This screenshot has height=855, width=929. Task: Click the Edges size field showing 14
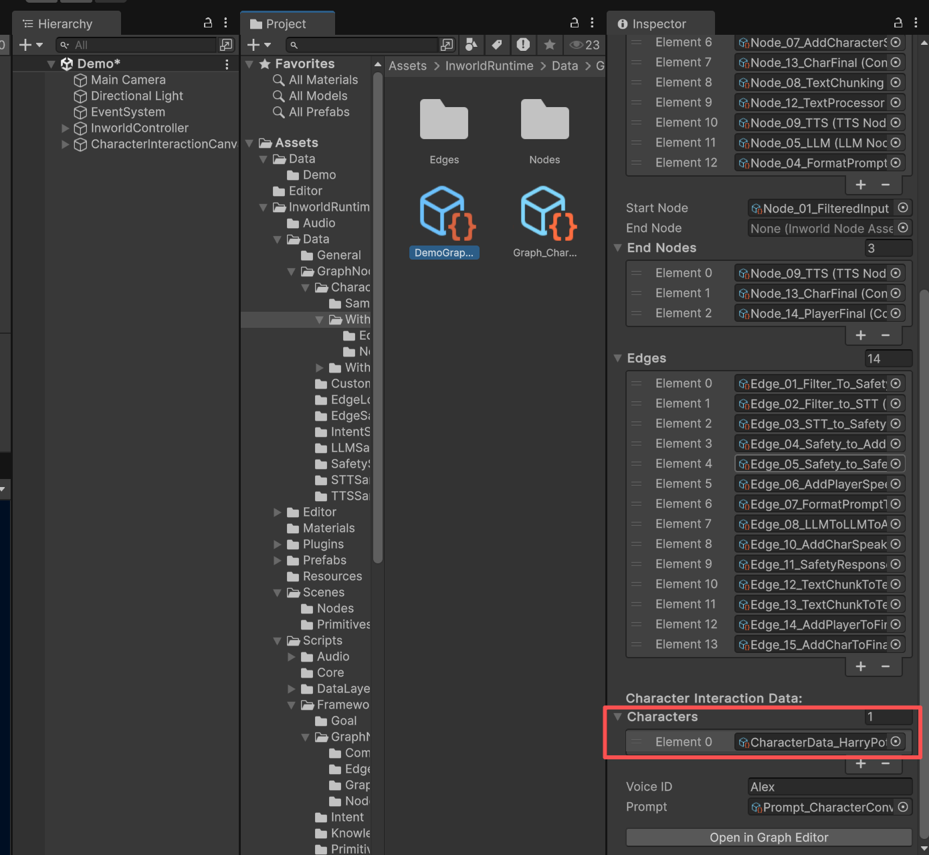(x=888, y=359)
